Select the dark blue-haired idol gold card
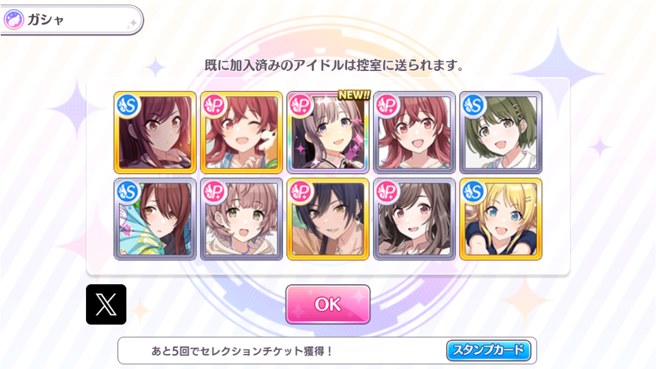The image size is (656, 369). (328, 219)
